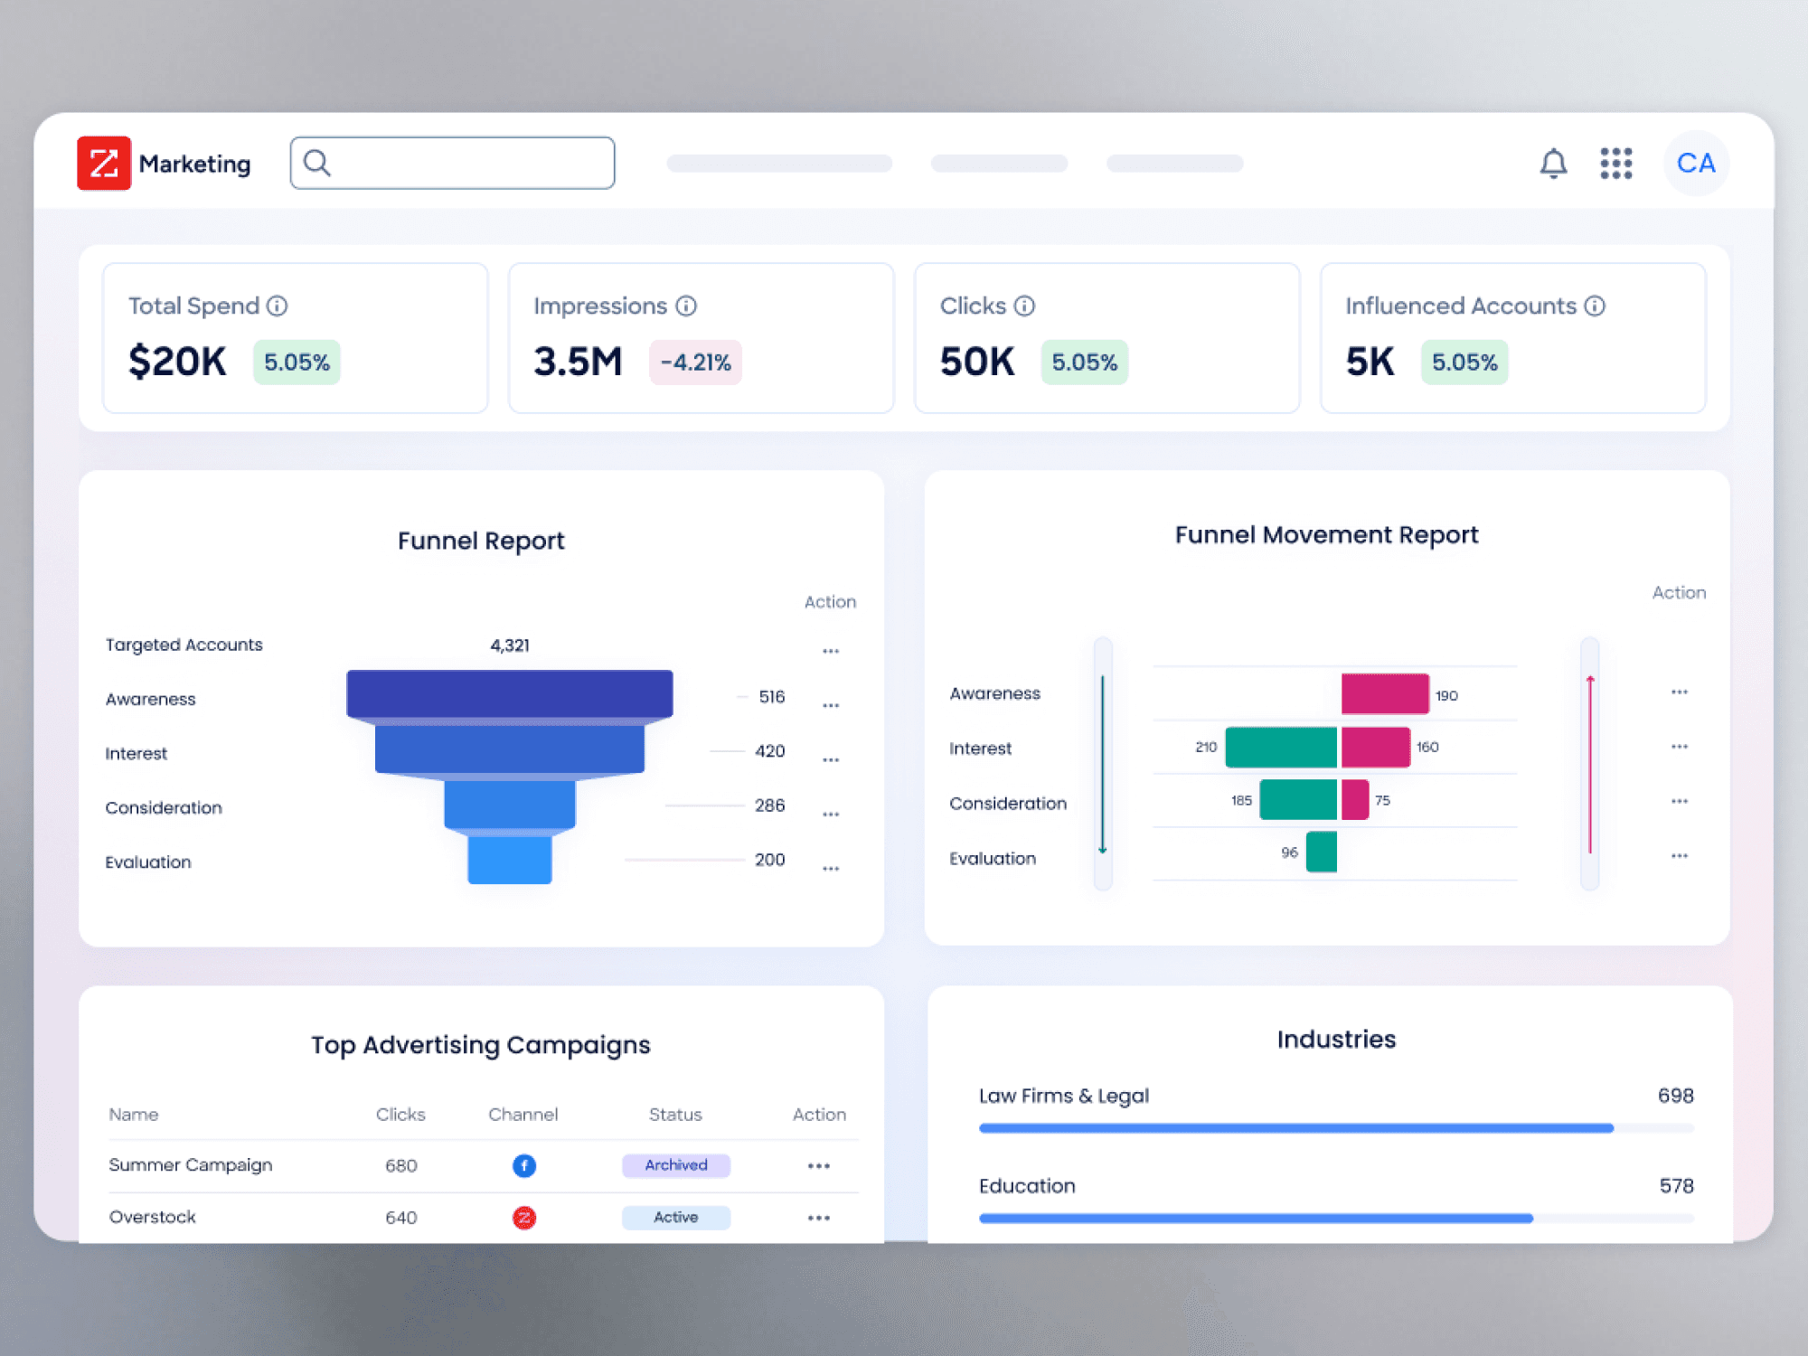Click info icon next to Total Spend
The width and height of the screenshot is (1808, 1356).
coord(277,306)
